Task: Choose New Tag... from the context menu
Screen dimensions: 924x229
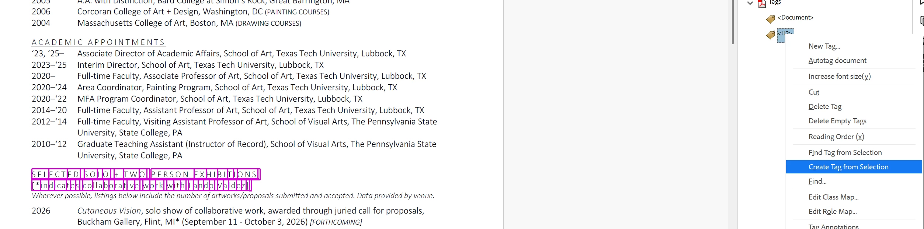Action: tap(824, 46)
